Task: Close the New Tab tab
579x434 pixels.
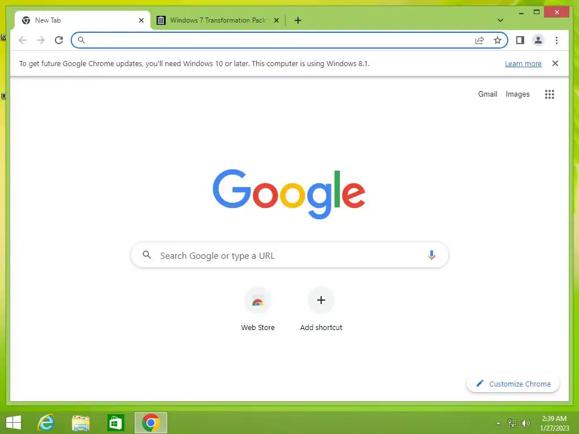Action: 141,20
